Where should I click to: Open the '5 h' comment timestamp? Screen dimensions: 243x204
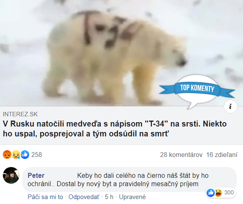pyautogui.click(x=109, y=197)
